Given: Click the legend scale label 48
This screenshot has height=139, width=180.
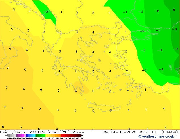Looking at the screenshot, I should 78,138.
